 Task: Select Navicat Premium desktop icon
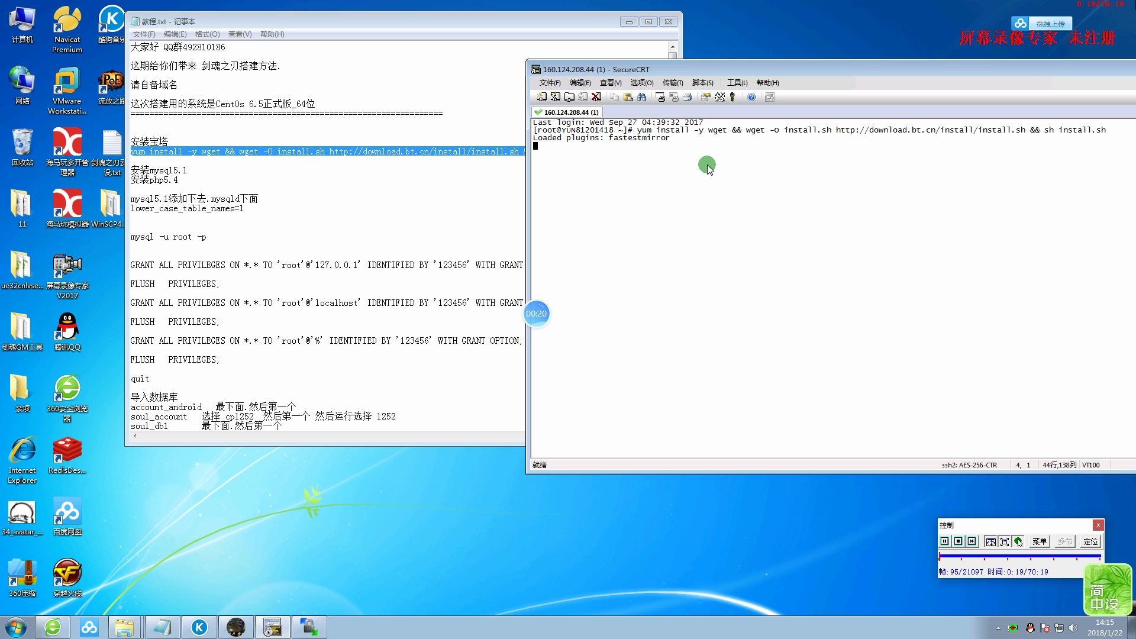(67, 30)
